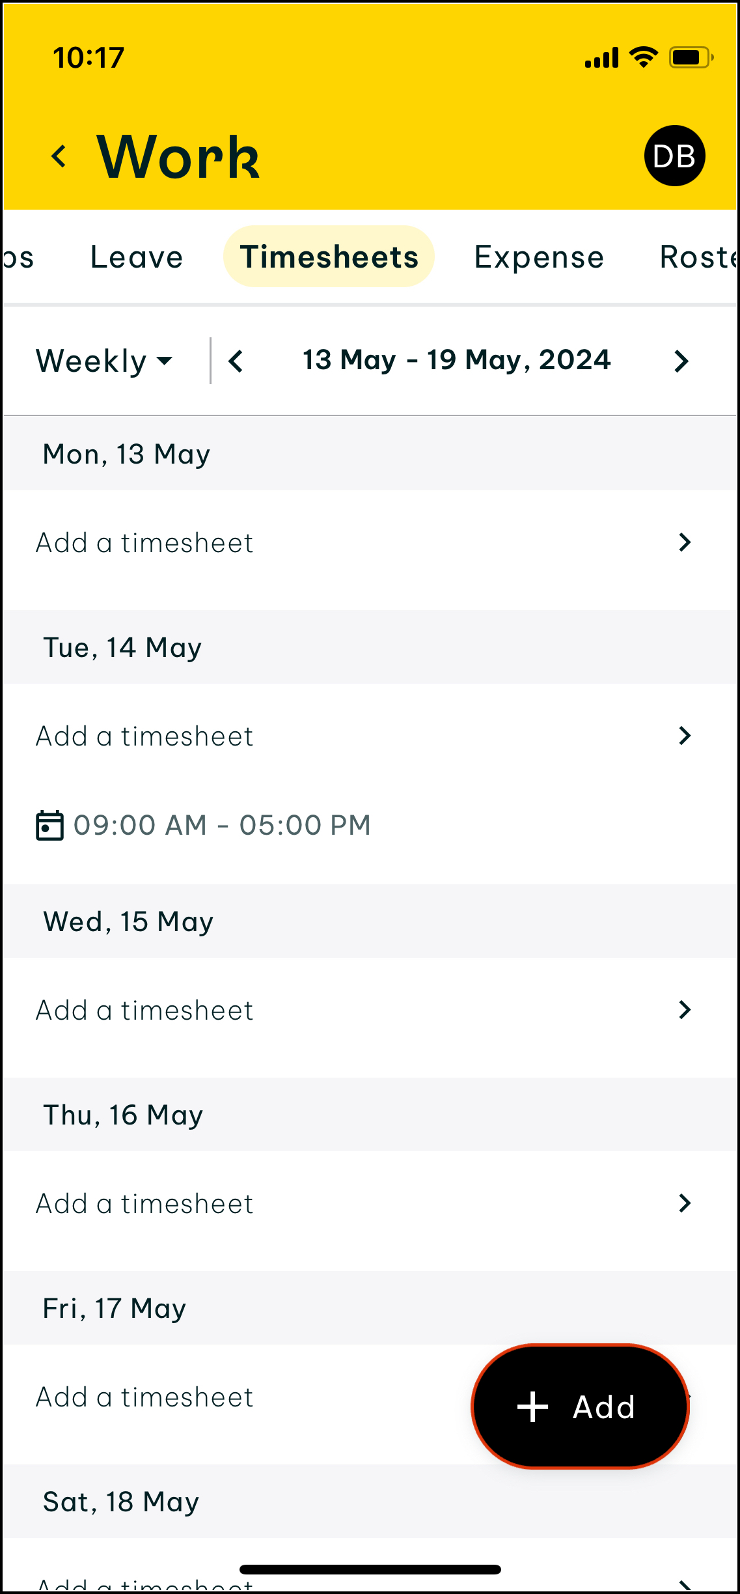Open the partially visible Roster tab
Screen dimensions: 740x1594
698,257
